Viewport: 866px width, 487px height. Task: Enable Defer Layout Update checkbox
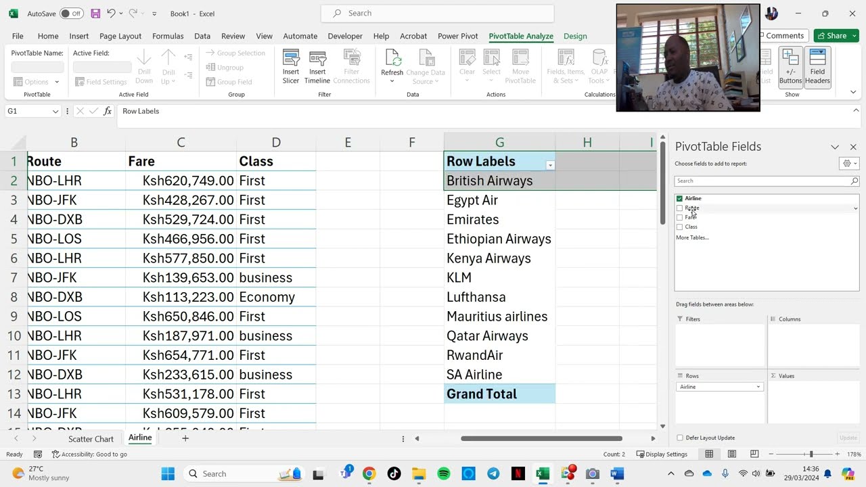tap(680, 438)
